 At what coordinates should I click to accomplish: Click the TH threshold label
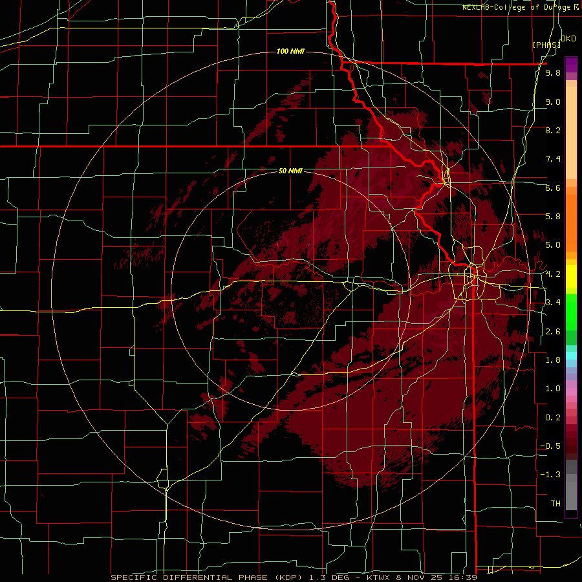(x=555, y=504)
